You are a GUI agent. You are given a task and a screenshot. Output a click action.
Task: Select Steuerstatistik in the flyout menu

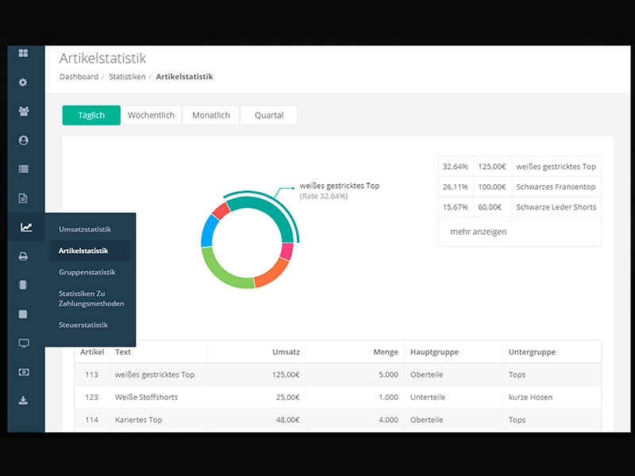[83, 324]
